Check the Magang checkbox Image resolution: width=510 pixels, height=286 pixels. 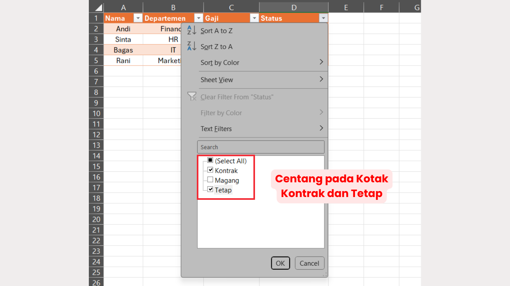(x=210, y=179)
